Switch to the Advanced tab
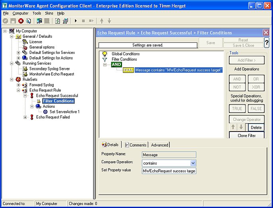Screen dimensions: 273x208 coord(160,145)
